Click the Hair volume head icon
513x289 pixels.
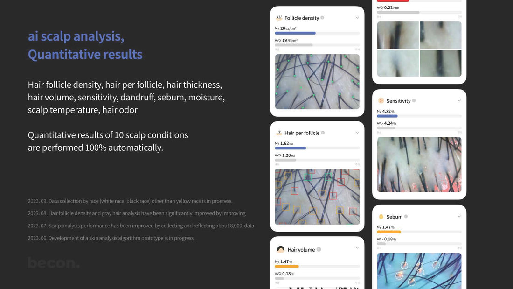point(280,249)
